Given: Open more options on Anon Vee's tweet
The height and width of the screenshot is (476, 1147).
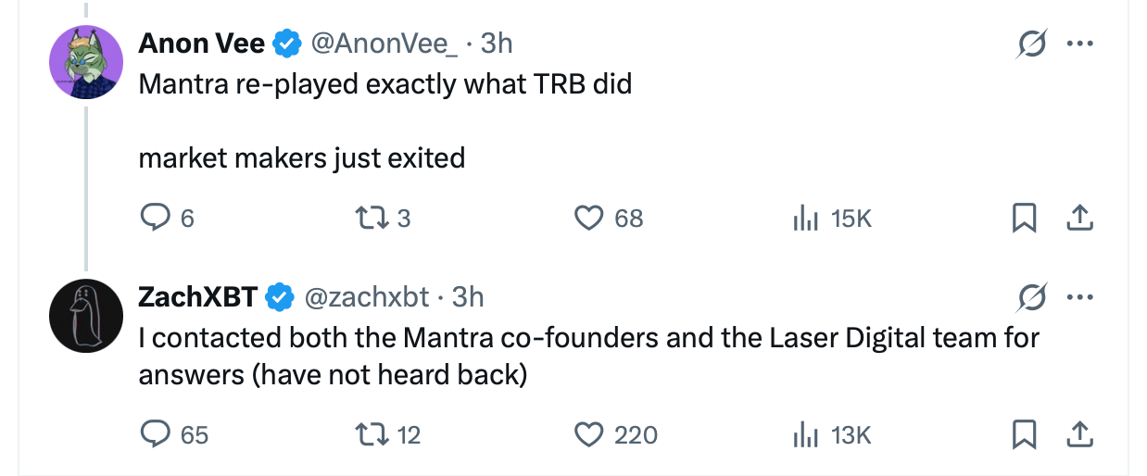Looking at the screenshot, I should tap(1078, 44).
